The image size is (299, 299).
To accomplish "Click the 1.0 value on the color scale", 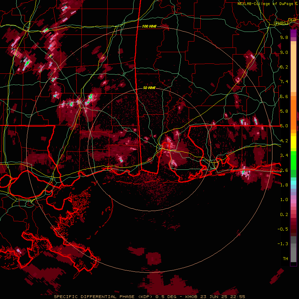I will click(x=284, y=200).
